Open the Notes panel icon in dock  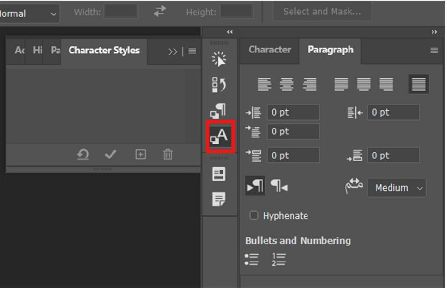(x=219, y=199)
